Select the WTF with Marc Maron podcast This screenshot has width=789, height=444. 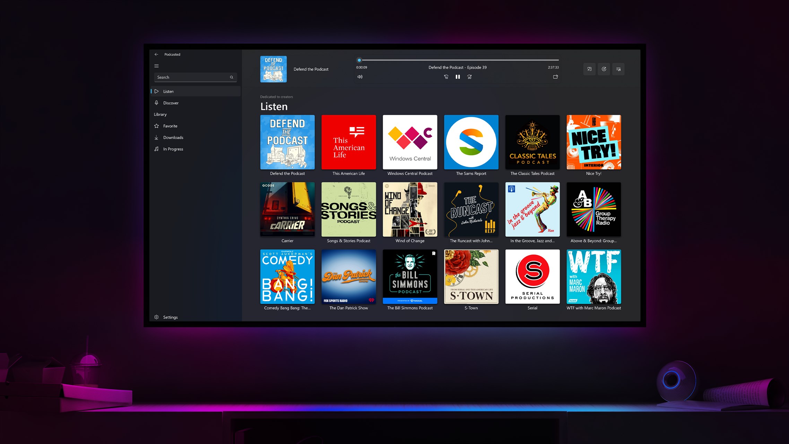tap(593, 277)
